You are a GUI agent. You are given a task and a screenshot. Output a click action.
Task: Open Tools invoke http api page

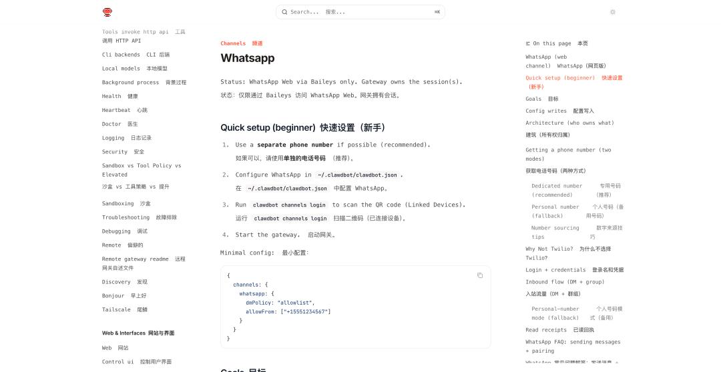click(x=144, y=36)
